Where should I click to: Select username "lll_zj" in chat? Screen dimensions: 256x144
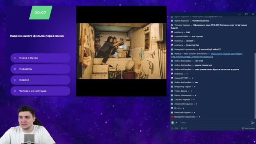(177, 108)
